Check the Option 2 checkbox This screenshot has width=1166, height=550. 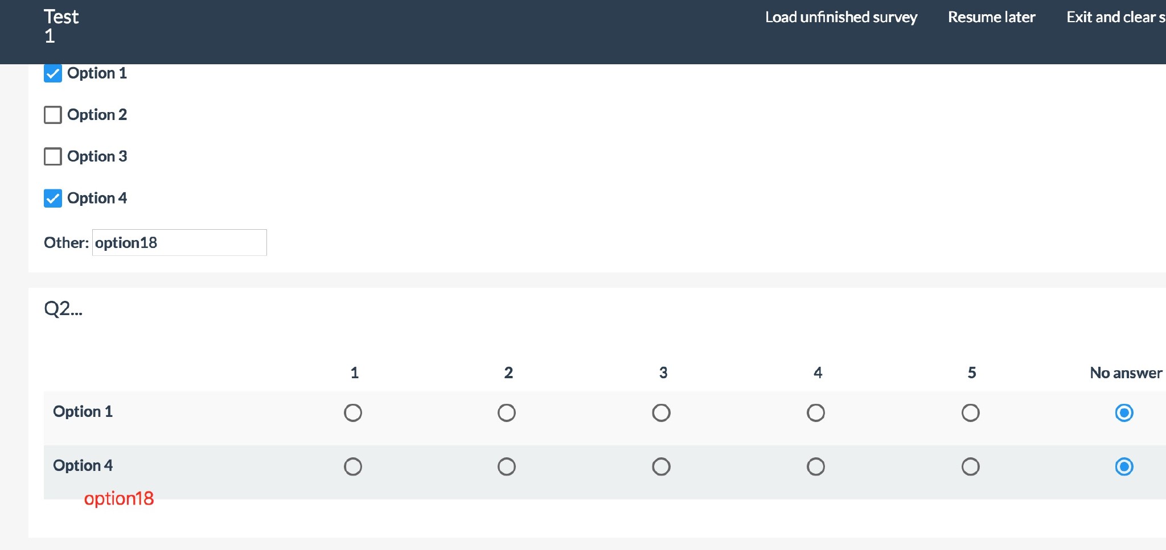[53, 115]
